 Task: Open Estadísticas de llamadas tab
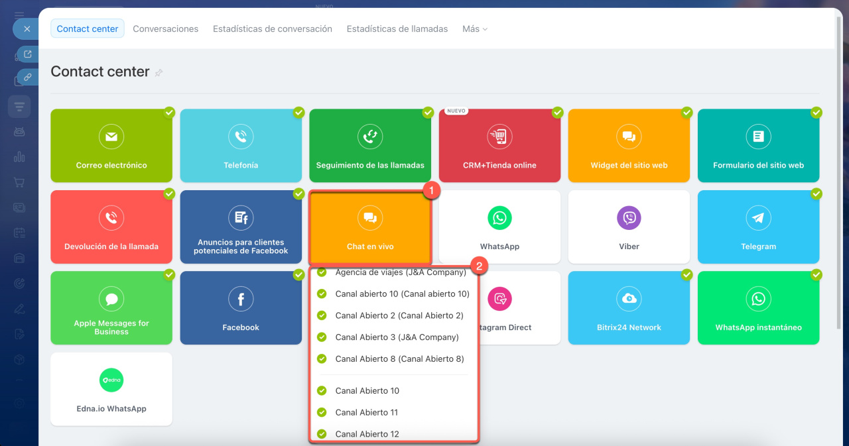point(397,29)
